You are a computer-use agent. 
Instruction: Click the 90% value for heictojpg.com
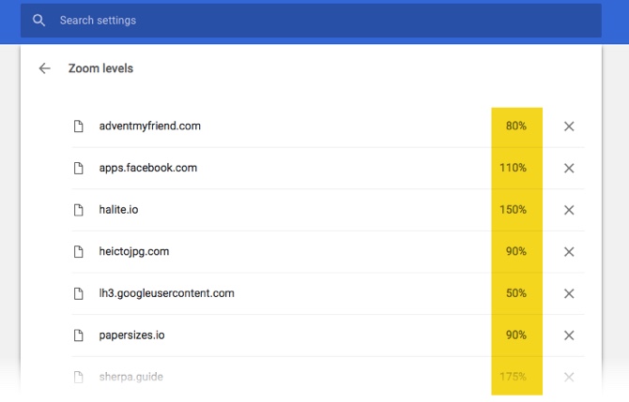pos(516,251)
